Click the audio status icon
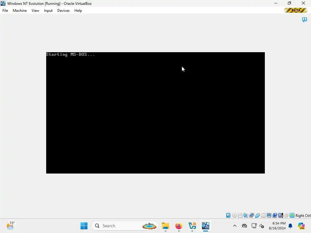Image resolution: width=311 pixels, height=233 pixels. 246,215
